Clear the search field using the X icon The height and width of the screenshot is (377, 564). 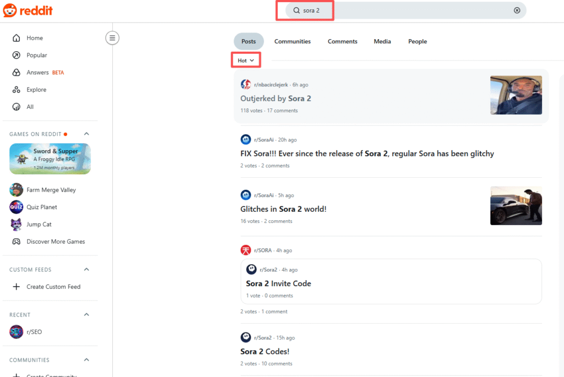[x=517, y=10]
